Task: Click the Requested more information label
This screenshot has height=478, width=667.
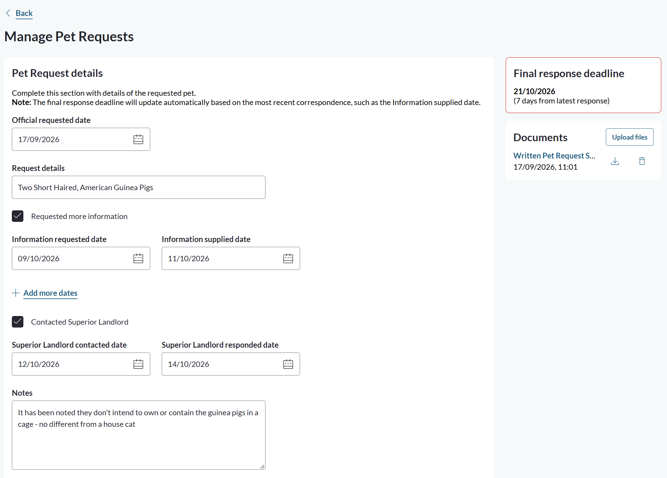Action: pyautogui.click(x=79, y=216)
